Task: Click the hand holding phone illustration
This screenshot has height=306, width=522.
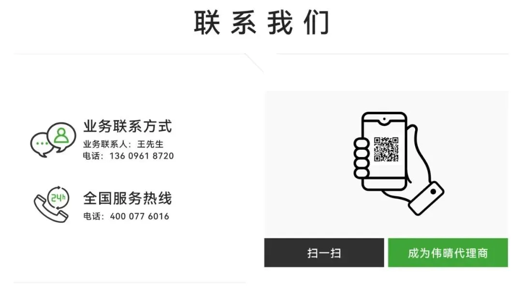Action: click(x=398, y=163)
